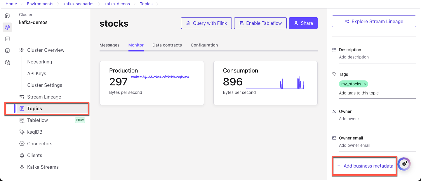The width and height of the screenshot is (421, 181).
Task: Enable Tableflow for the stocks topic
Action: tap(260, 23)
